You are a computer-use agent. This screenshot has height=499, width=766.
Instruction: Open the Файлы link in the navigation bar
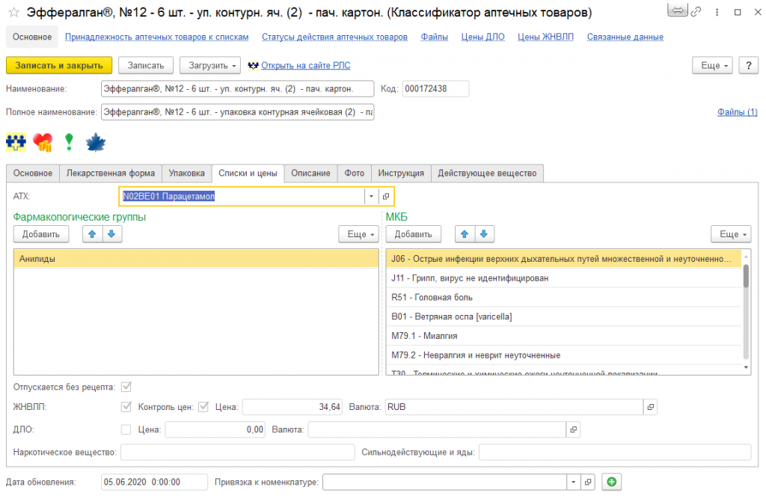435,37
